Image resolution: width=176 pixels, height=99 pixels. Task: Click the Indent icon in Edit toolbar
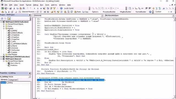click(146, 8)
